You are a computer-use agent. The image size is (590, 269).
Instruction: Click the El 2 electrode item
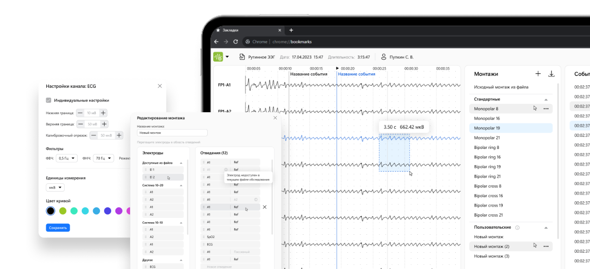(x=163, y=177)
